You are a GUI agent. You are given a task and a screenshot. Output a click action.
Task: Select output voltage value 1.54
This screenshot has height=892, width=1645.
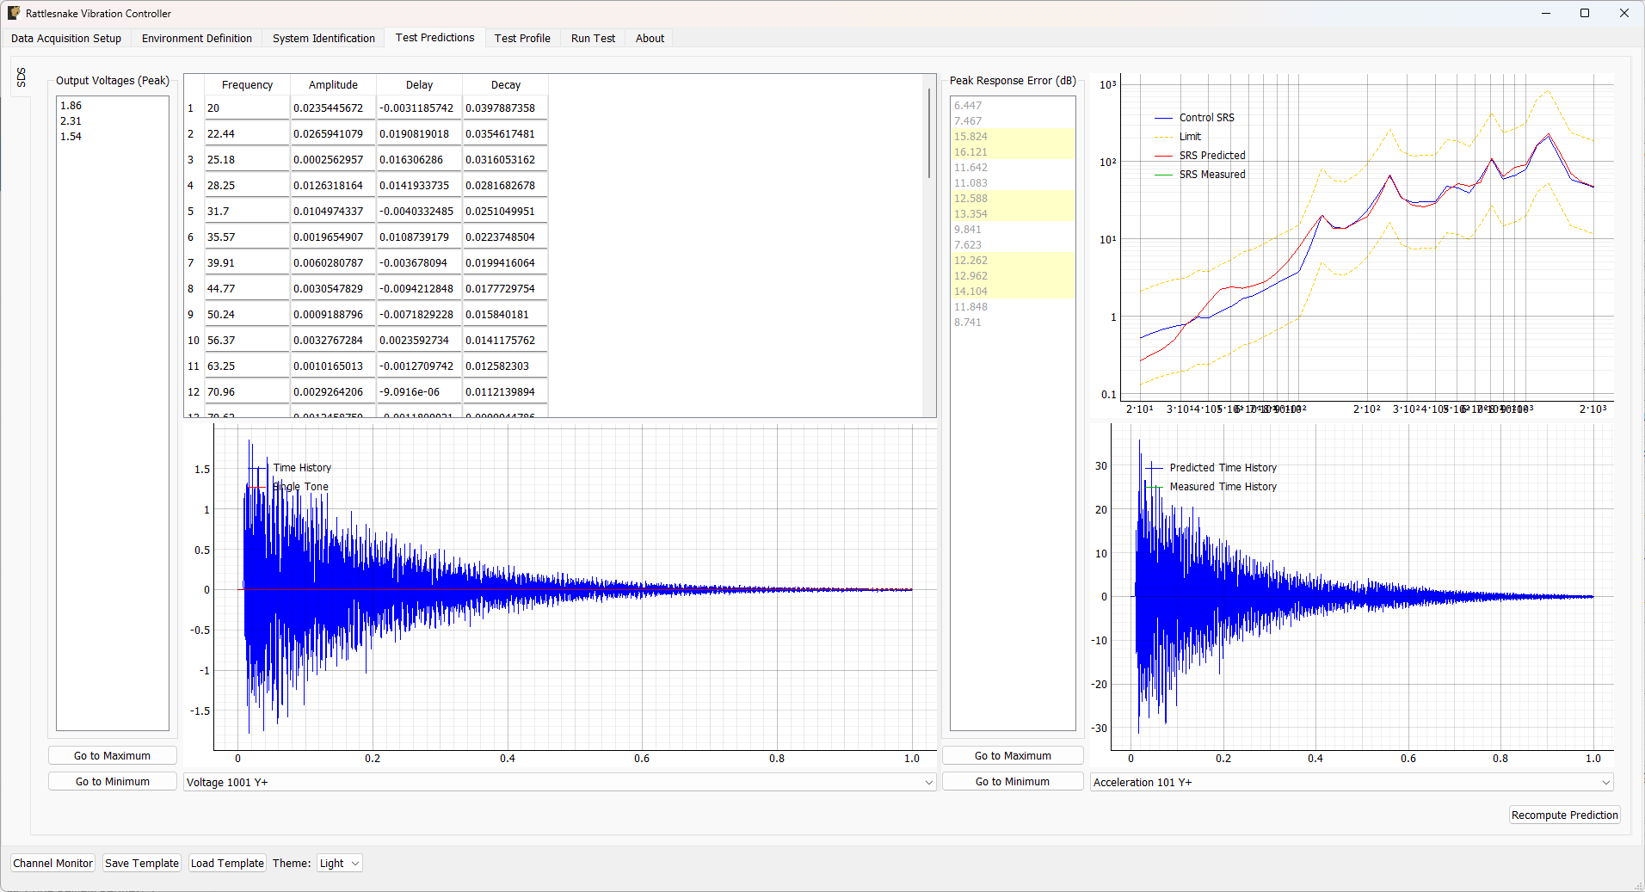point(113,136)
